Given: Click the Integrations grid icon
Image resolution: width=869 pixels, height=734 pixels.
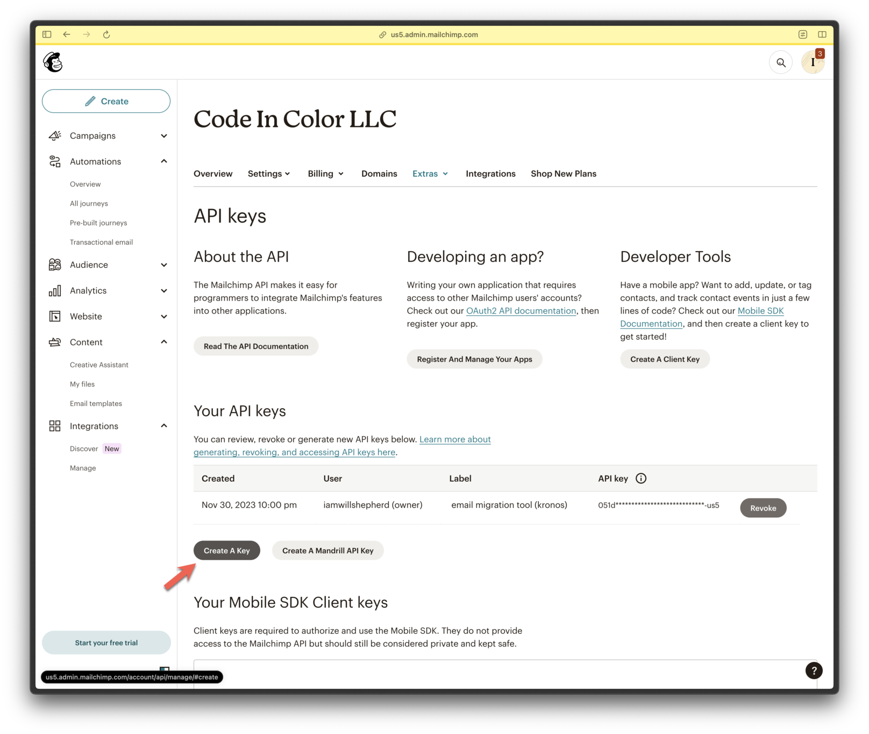Looking at the screenshot, I should click(55, 426).
